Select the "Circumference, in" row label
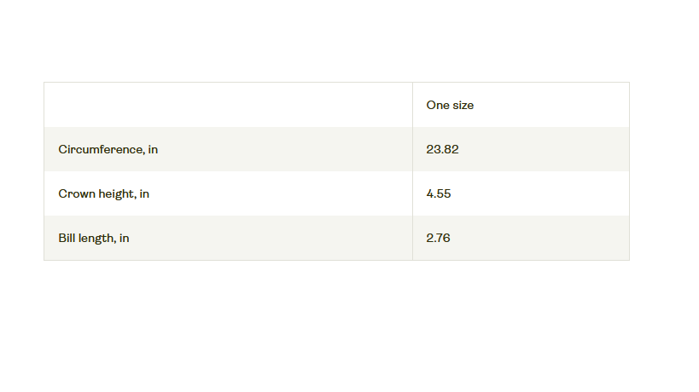699x392 pixels. (x=108, y=149)
